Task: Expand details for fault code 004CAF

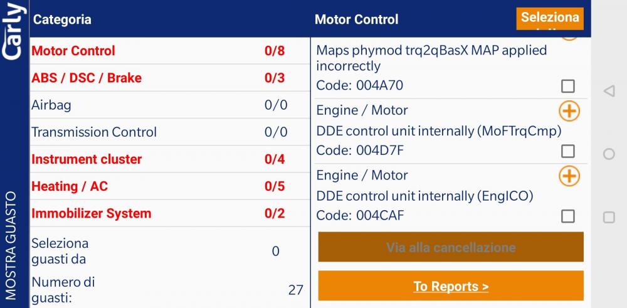Action: click(569, 176)
